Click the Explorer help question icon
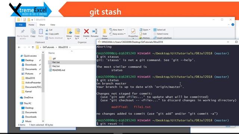This screenshot has width=239, height=134. coord(233,25)
